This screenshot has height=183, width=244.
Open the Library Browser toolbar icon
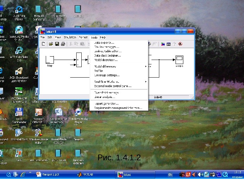(x=163, y=44)
